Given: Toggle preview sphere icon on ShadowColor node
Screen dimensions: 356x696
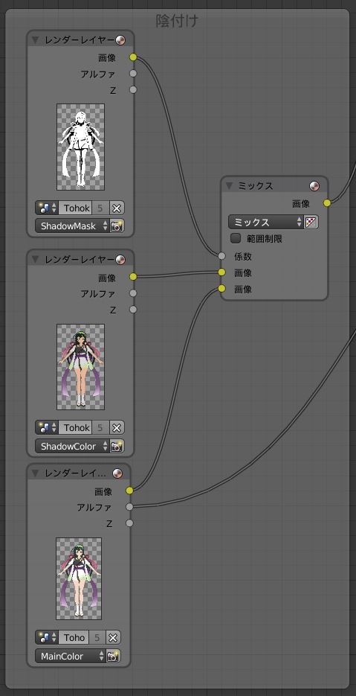Looking at the screenshot, I should click(120, 259).
